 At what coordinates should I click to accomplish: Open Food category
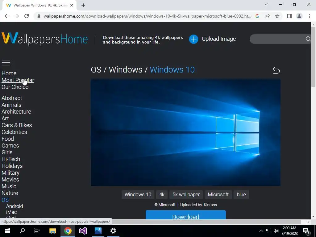pyautogui.click(x=8, y=139)
